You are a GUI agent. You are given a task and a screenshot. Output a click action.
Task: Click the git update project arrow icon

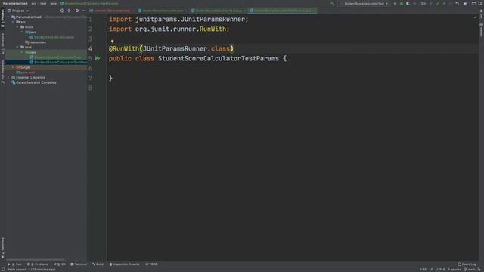pos(431,4)
